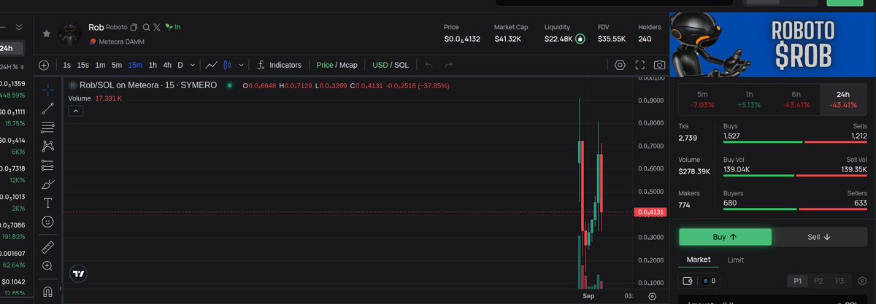
Task: Collapse left sidebar with double chevron
Action: coord(19,27)
